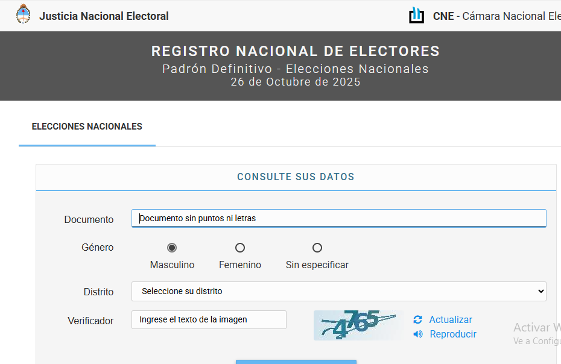Click the circular refresh arrows captcha icon

(418, 319)
